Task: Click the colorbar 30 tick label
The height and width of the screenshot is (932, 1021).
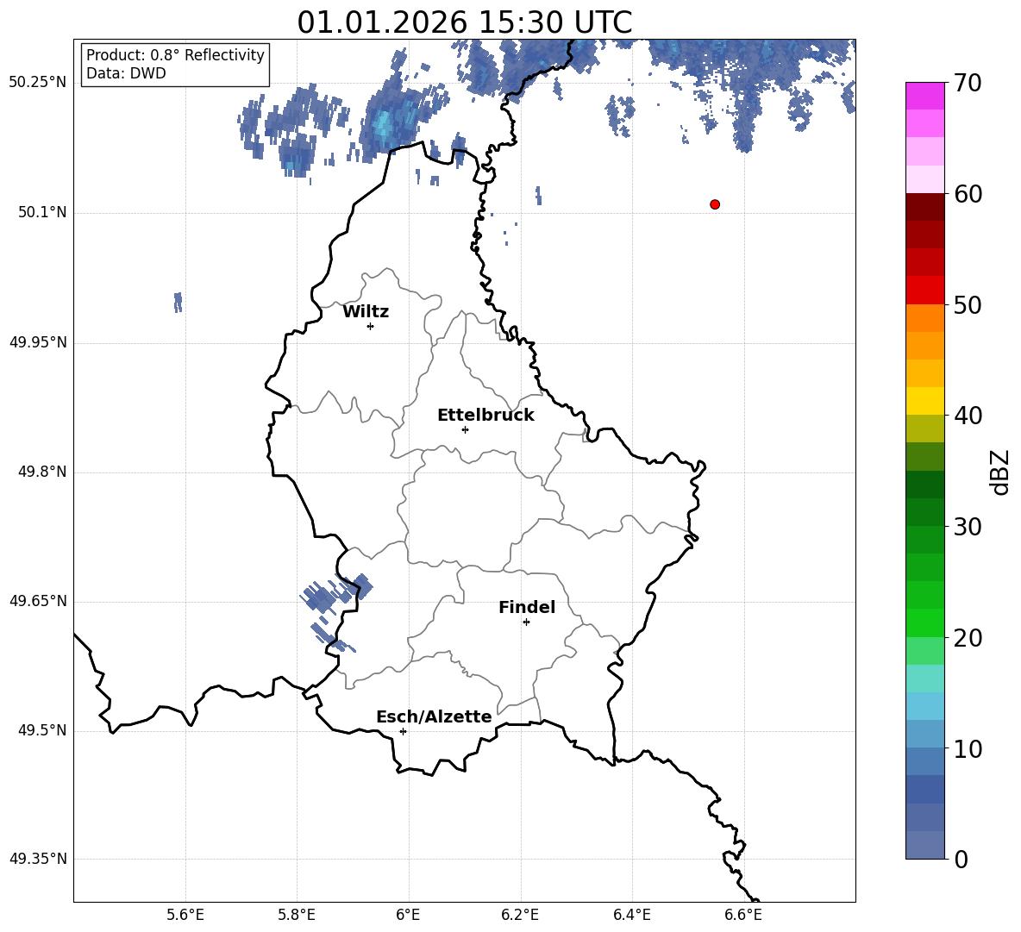Action: click(x=968, y=527)
